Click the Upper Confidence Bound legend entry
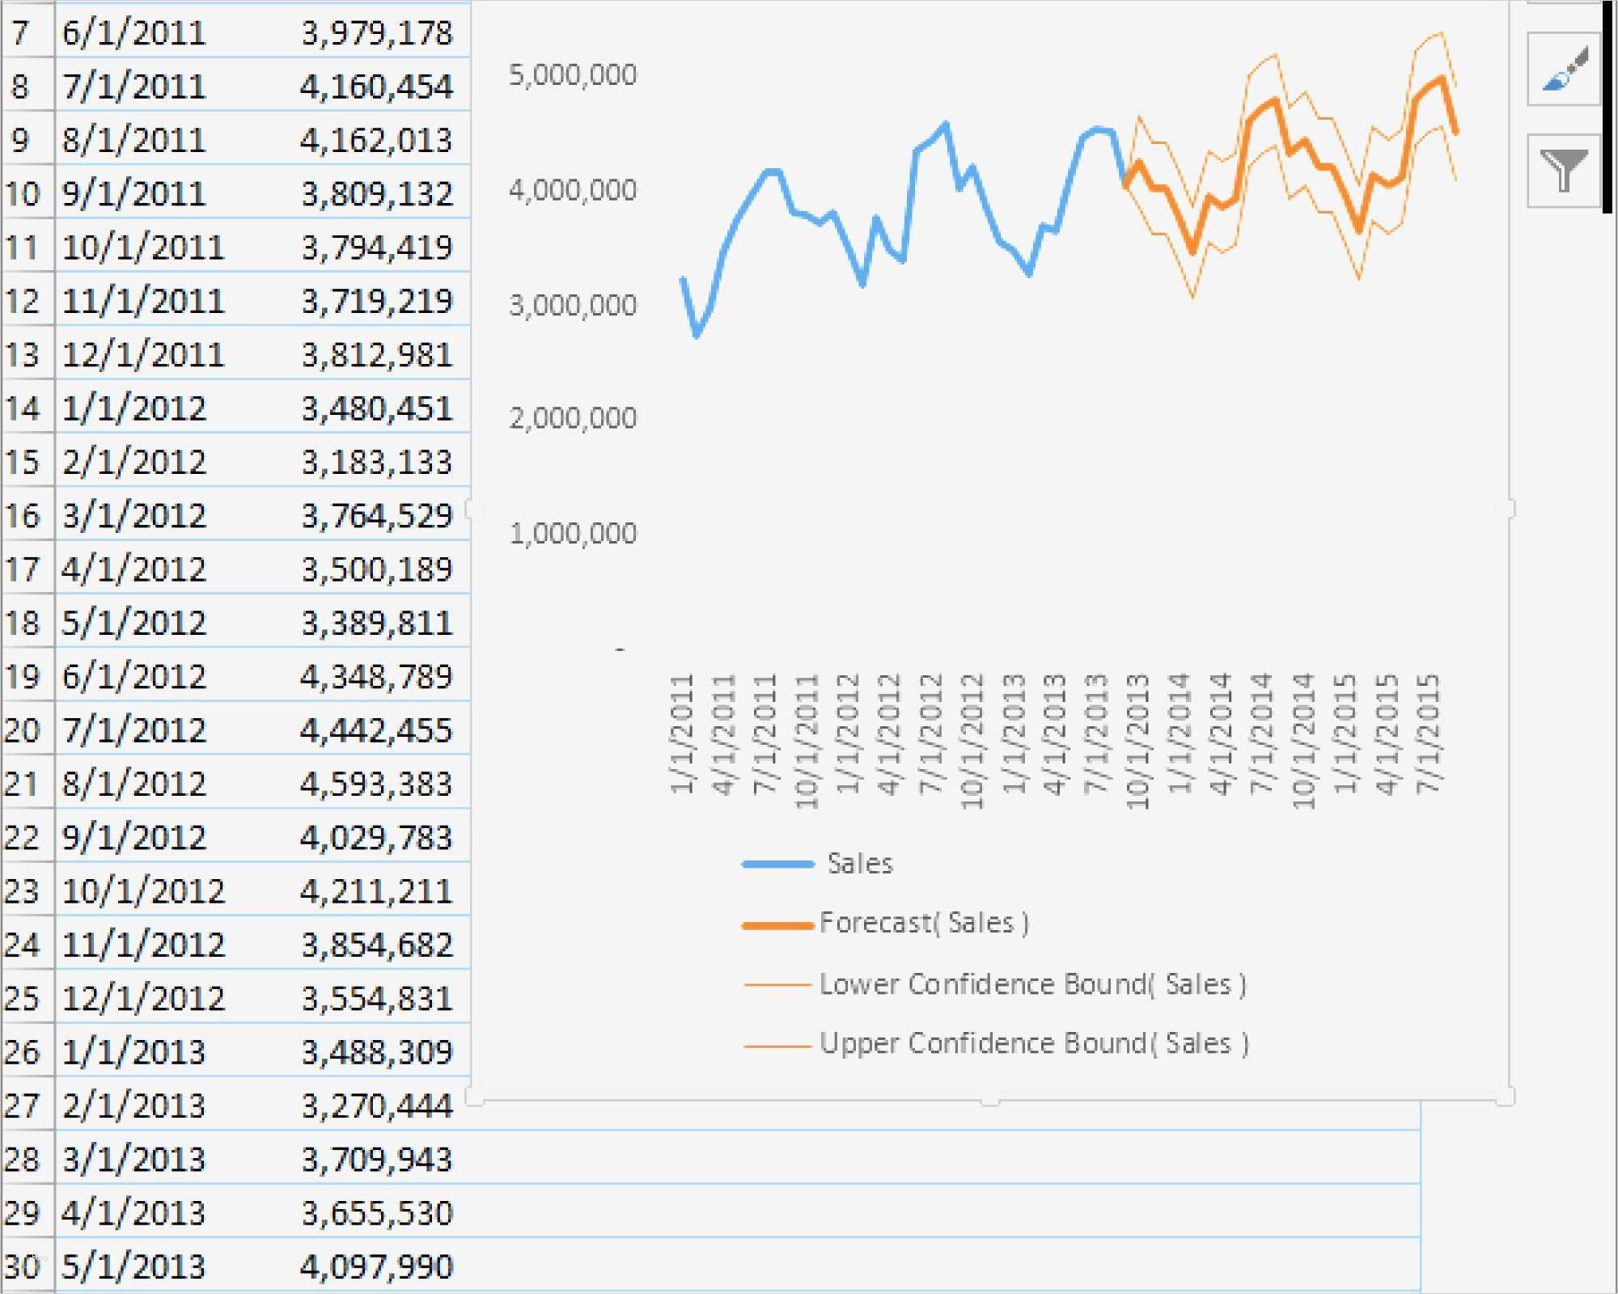 [1033, 1043]
